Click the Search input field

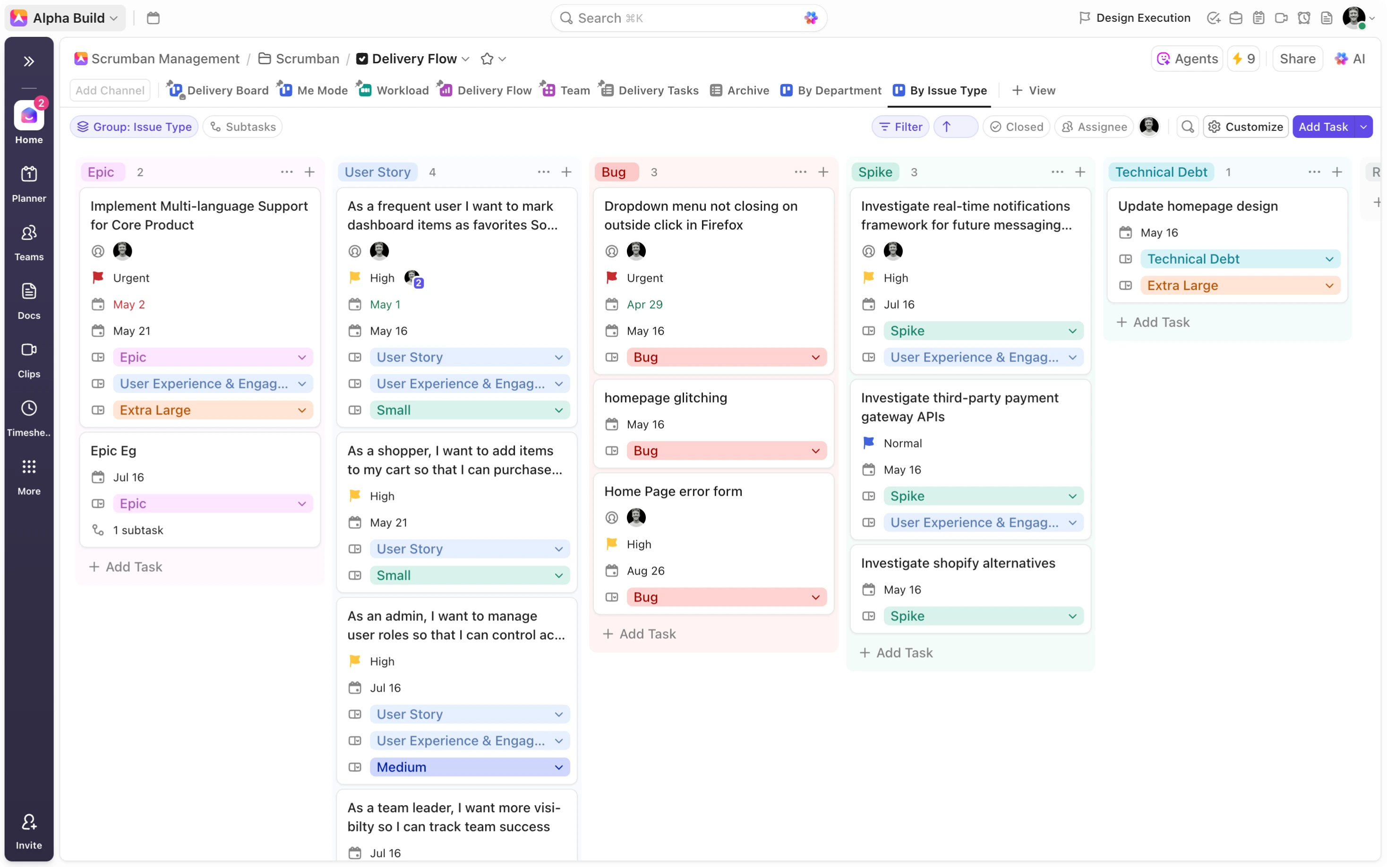point(688,18)
